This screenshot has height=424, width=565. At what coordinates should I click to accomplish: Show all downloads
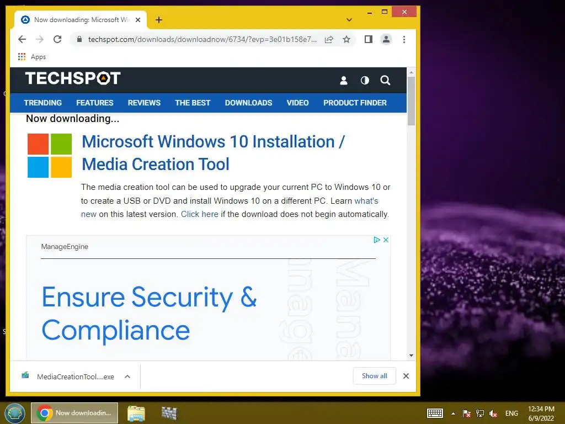(375, 376)
